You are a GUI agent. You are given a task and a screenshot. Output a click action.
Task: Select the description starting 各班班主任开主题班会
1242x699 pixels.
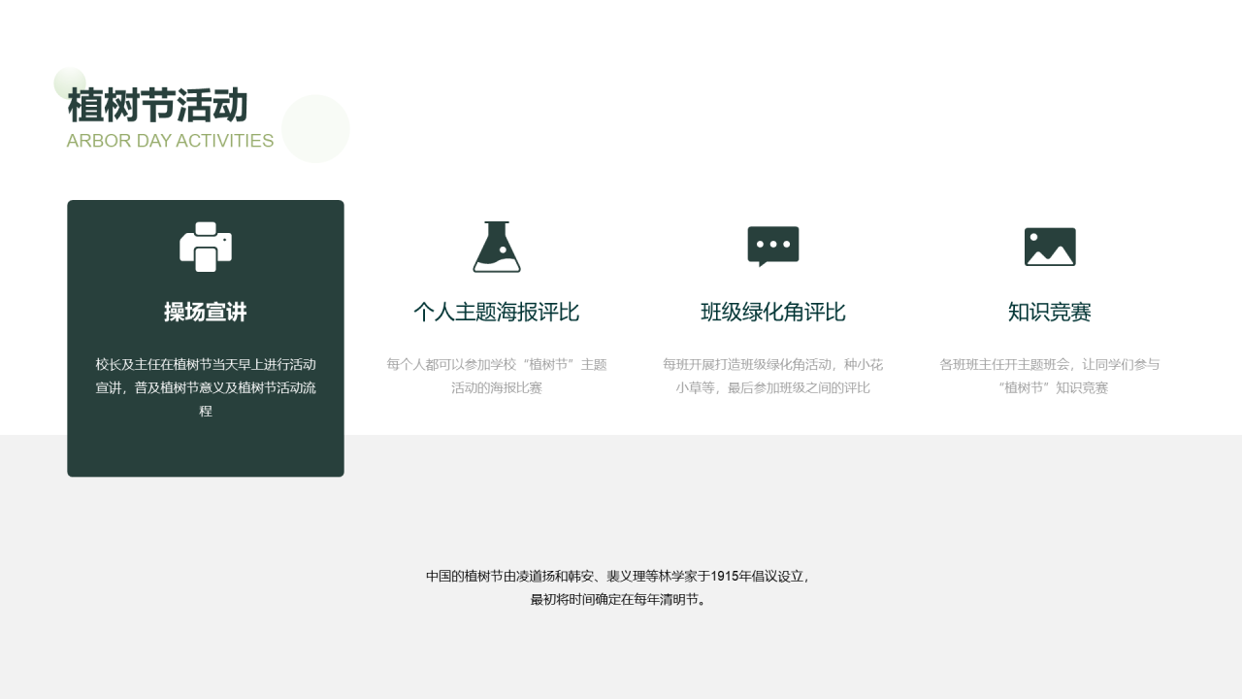pos(1050,376)
